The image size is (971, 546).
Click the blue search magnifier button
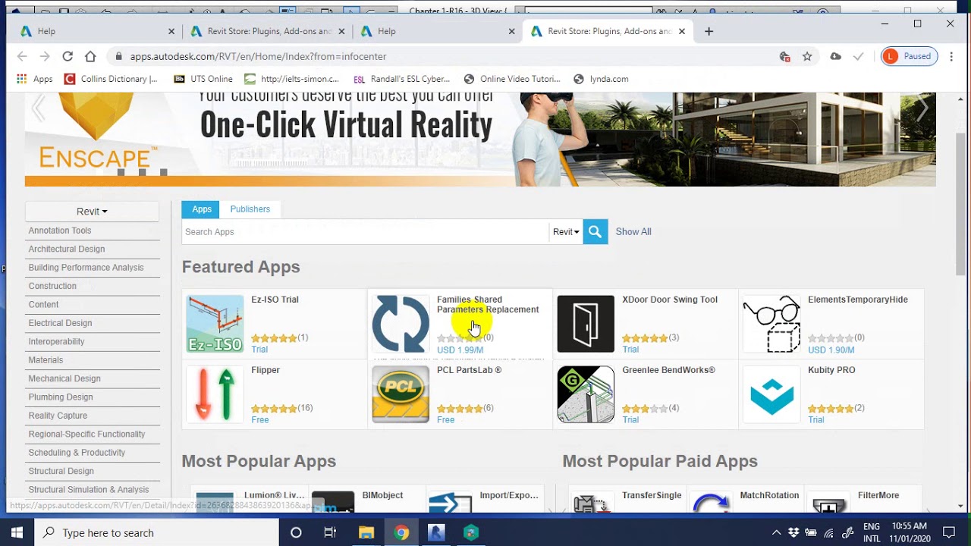pyautogui.click(x=595, y=232)
